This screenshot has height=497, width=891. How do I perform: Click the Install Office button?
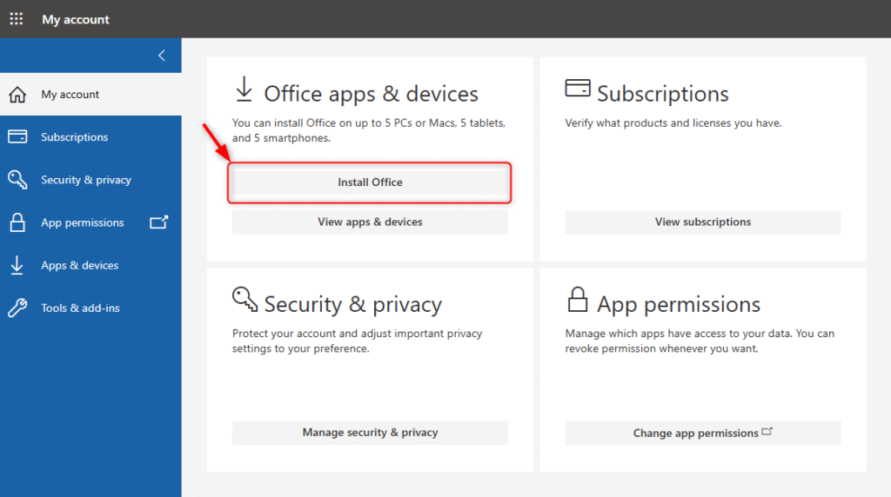(370, 182)
